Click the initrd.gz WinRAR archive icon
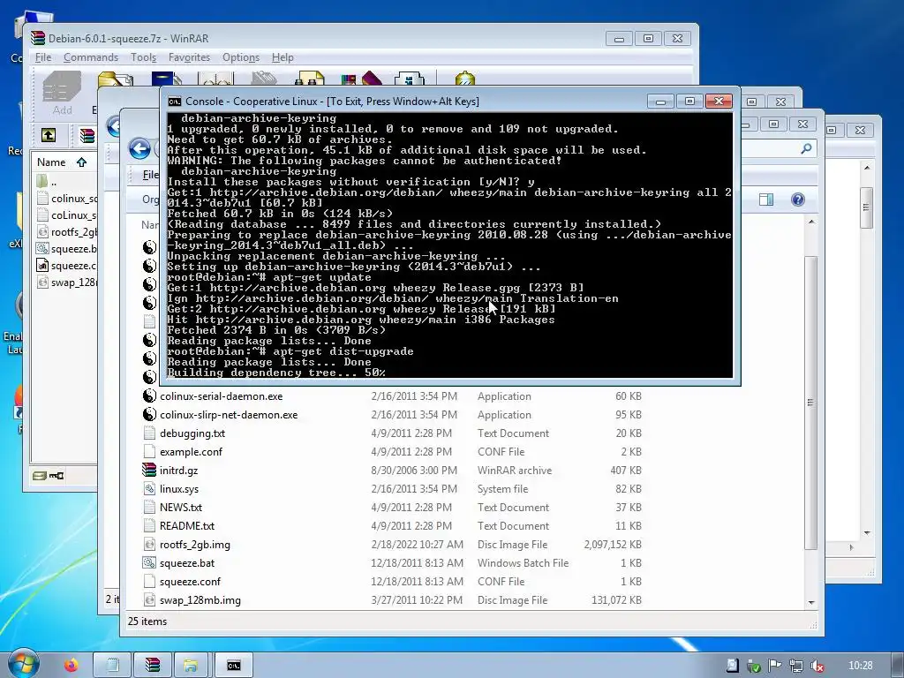The image size is (904, 678). coord(149,470)
